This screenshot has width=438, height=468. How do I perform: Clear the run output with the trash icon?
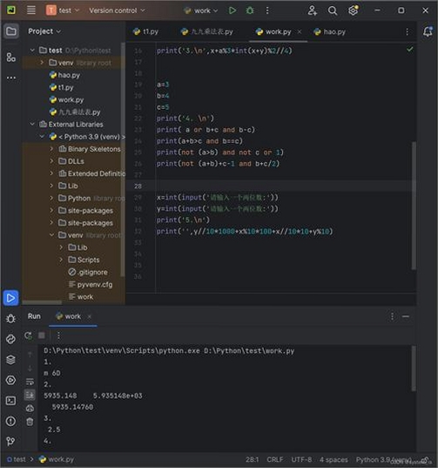pyautogui.click(x=30, y=422)
